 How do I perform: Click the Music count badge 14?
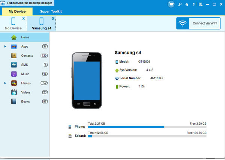coord(45,74)
